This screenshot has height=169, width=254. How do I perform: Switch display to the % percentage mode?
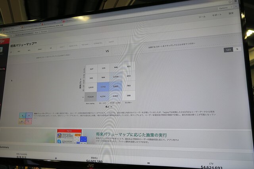pos(237,49)
